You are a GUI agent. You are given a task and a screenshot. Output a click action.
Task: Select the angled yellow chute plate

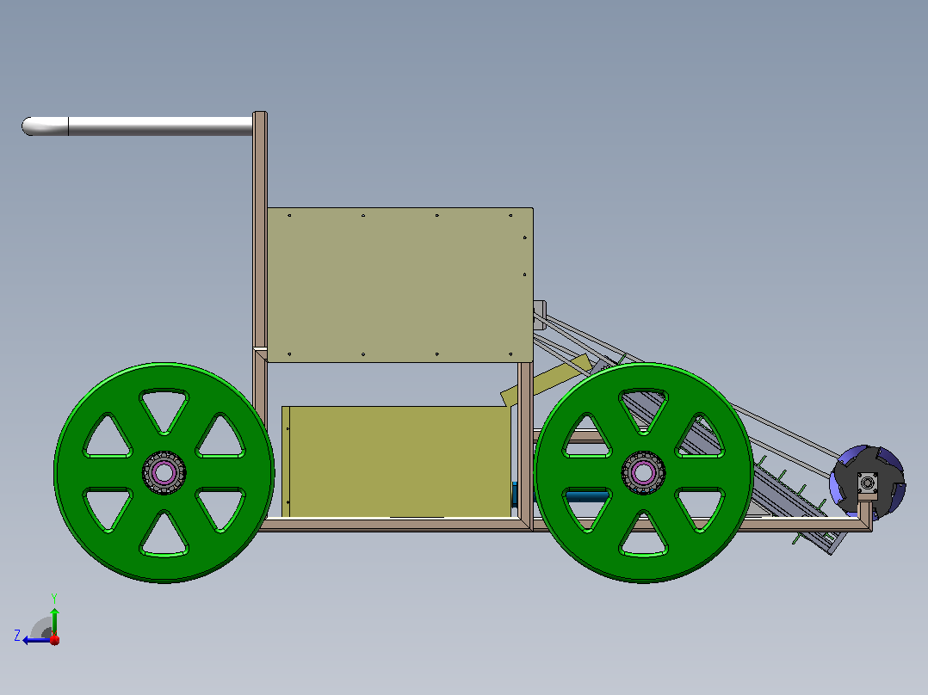[x=546, y=380]
